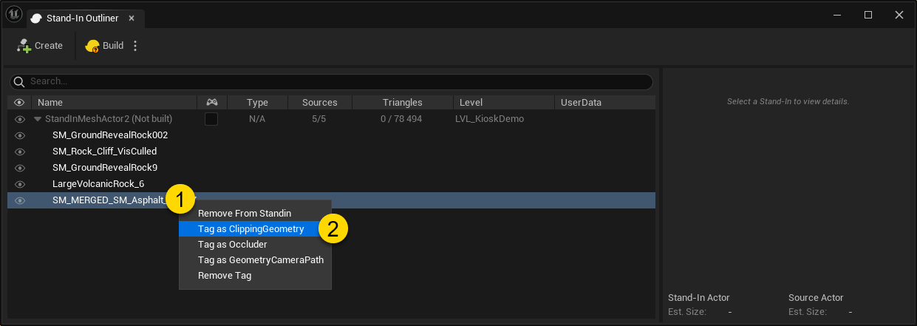
Task: Choose Tag as GeometryCameraPath
Action: click(255, 260)
